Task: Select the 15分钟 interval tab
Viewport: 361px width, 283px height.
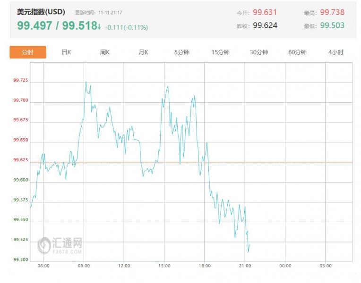Action: (x=220, y=52)
